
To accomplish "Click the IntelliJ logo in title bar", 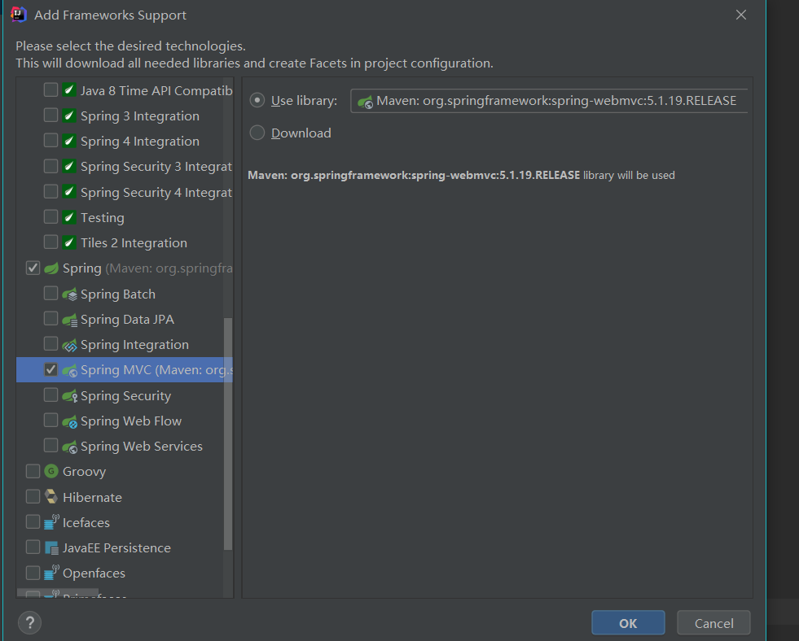I will 19,15.
